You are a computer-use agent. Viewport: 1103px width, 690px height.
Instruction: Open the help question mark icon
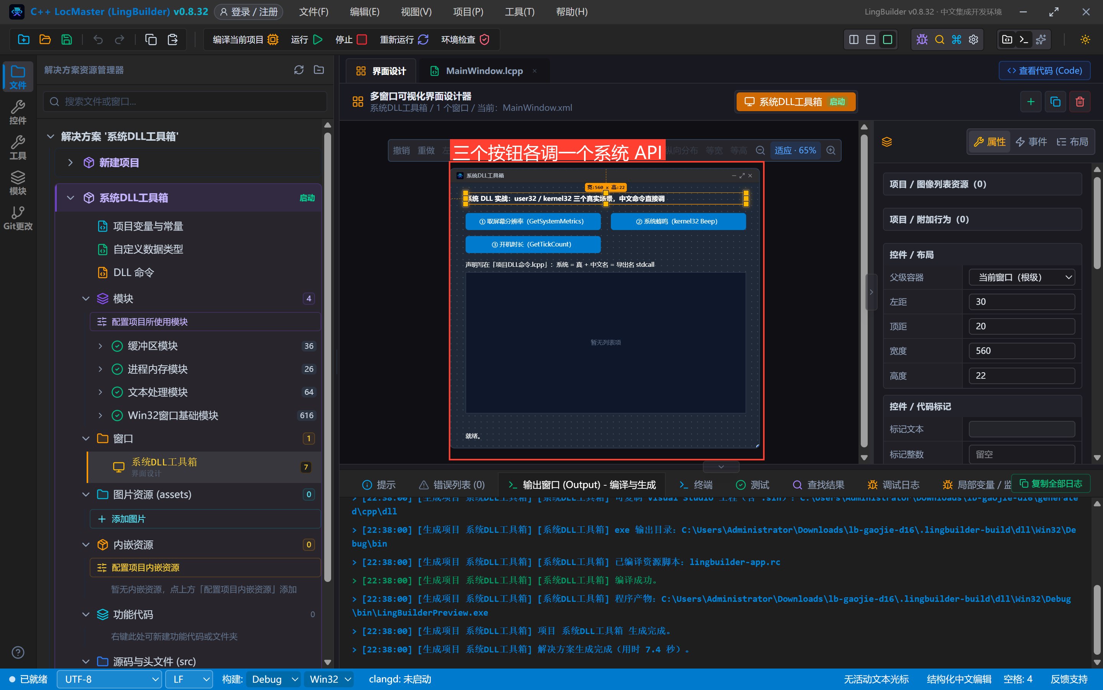pos(18,652)
